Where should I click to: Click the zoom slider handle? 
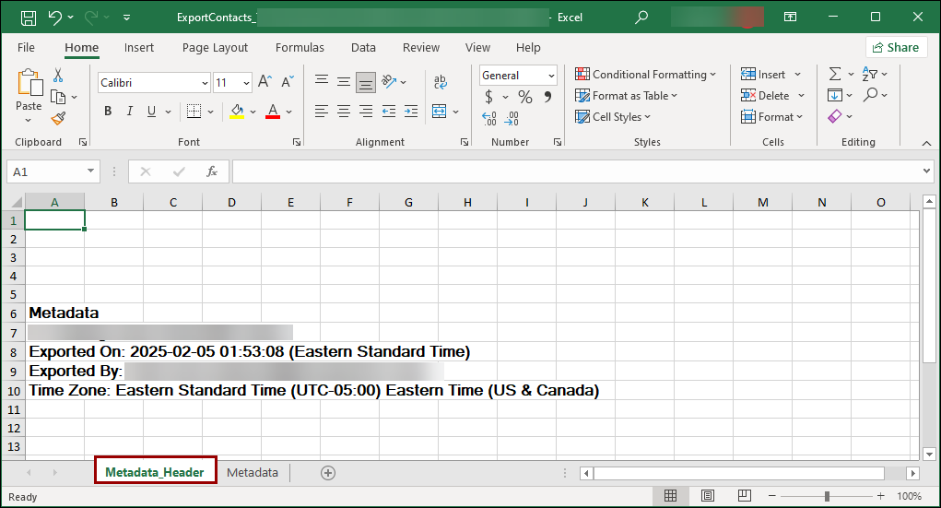point(827,496)
